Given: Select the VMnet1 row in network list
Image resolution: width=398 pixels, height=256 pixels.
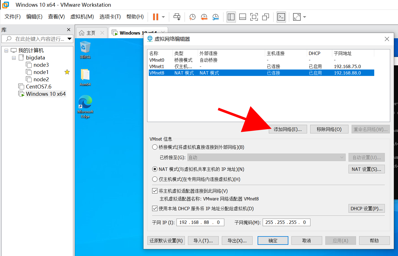Looking at the screenshot, I should pyautogui.click(x=261, y=66).
